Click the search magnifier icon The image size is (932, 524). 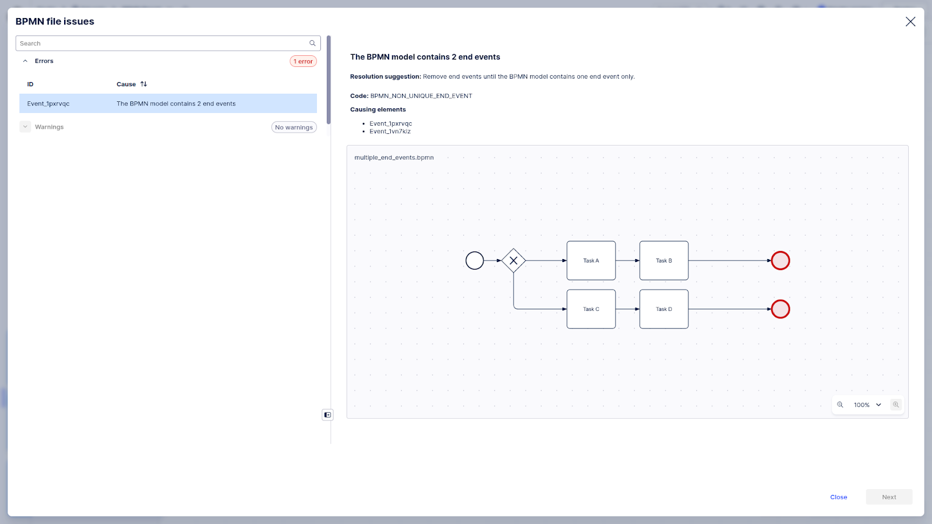[x=312, y=43]
